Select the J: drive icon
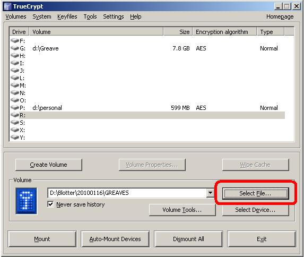304x257 pixels. pyautogui.click(x=15, y=70)
